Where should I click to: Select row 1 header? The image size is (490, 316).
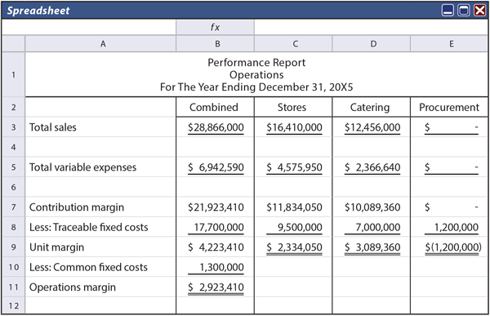(13, 74)
